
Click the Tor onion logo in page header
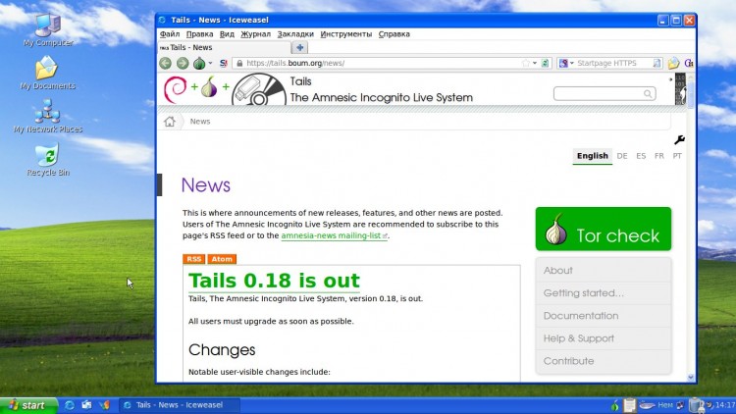(x=209, y=87)
